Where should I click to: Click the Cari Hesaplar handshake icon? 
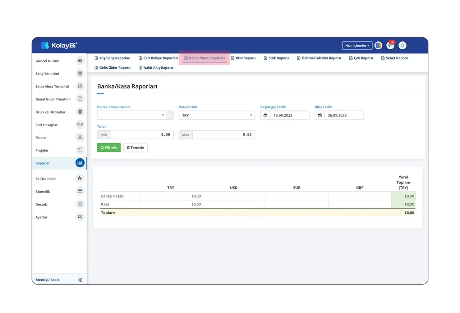click(x=80, y=124)
